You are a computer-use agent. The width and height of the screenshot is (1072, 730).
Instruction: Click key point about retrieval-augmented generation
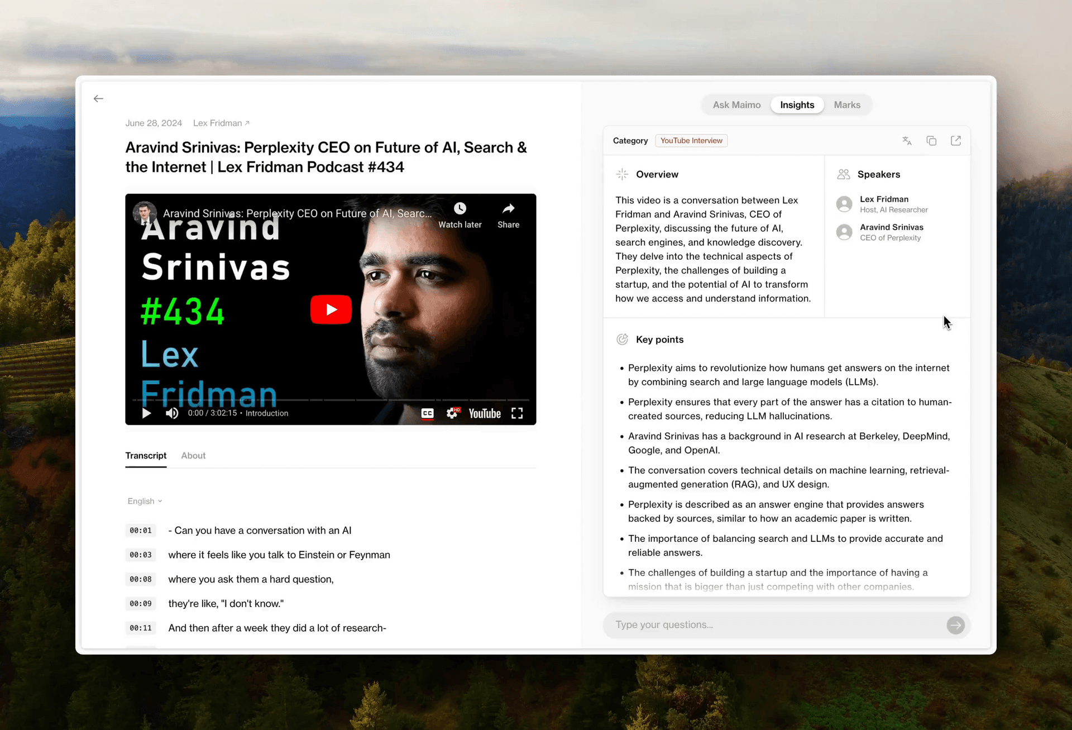coord(788,478)
